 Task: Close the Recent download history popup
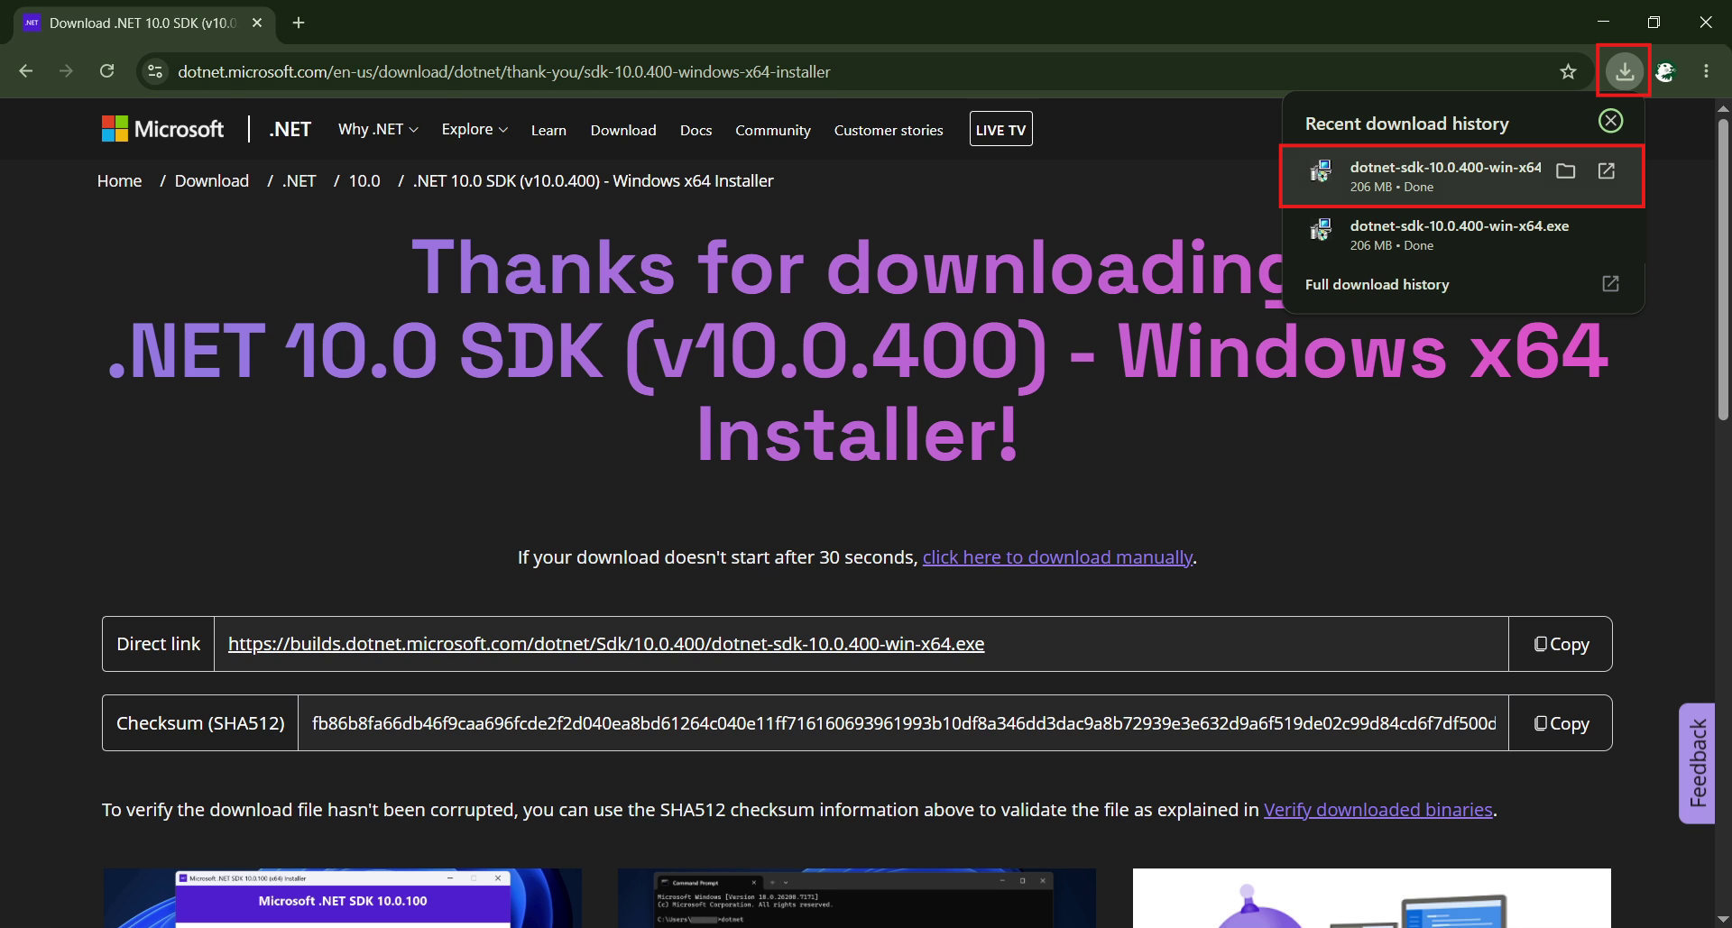pos(1610,121)
